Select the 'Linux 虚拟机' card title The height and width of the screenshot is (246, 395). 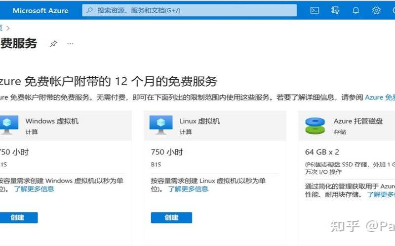200,121
